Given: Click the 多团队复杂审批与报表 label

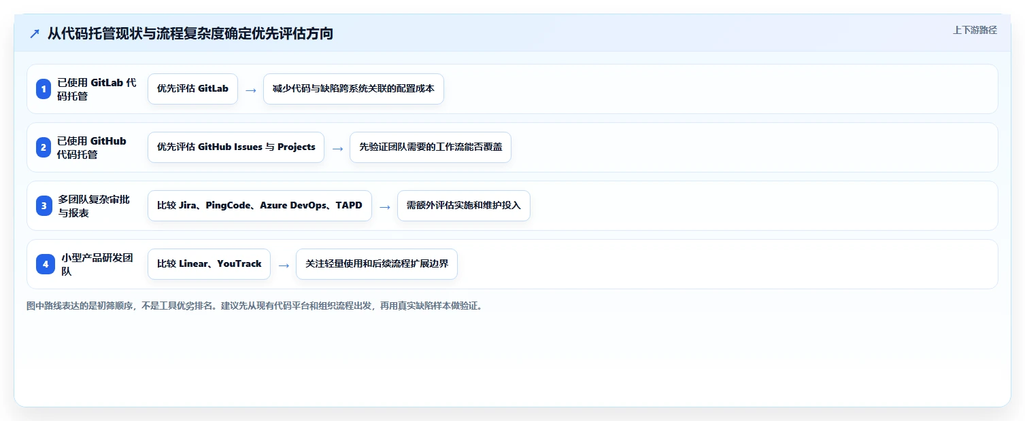Looking at the screenshot, I should [x=94, y=206].
